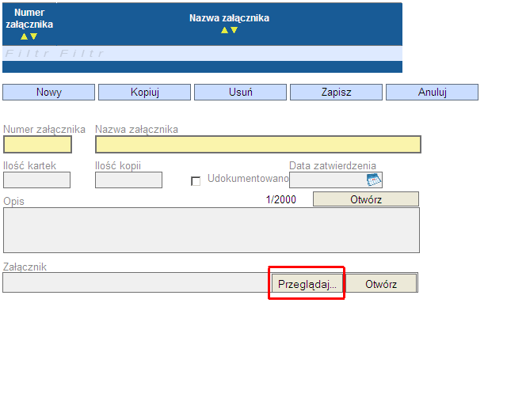Focus the Nazwa załącznika yellow input field
This screenshot has height=405, width=507.
coord(258,145)
